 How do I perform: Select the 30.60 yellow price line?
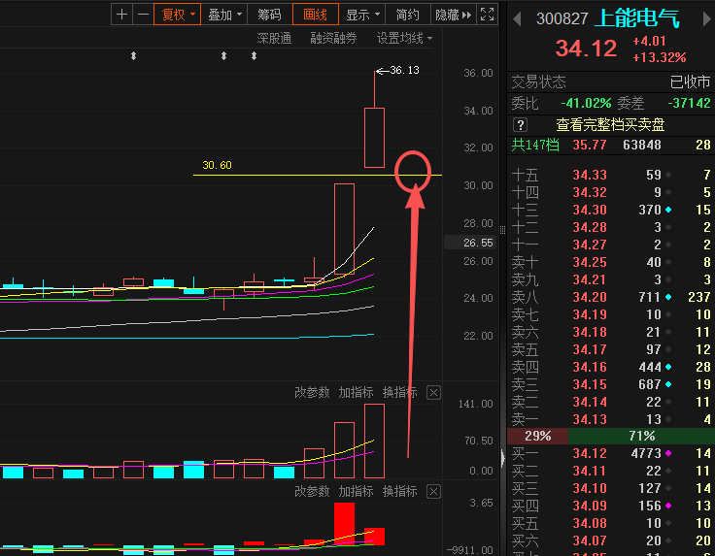pyautogui.click(x=318, y=175)
